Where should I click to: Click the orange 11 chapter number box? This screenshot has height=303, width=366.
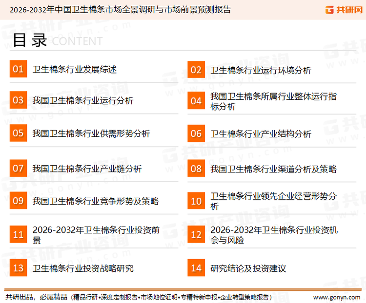[x=18, y=234]
